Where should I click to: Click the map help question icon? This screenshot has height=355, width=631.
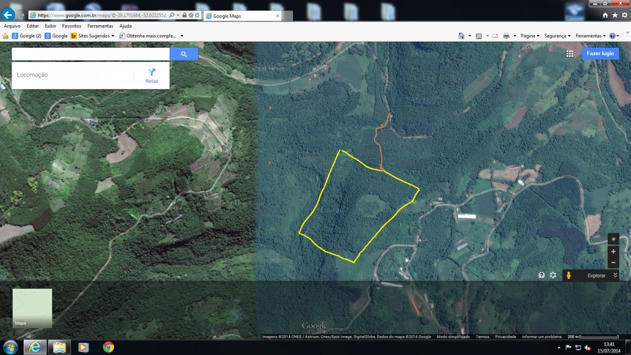coord(541,275)
